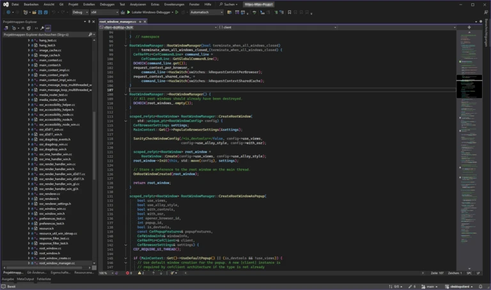The width and height of the screenshot is (491, 290).
Task: Click the pending changes pencil indicator
Action: coord(412,286)
